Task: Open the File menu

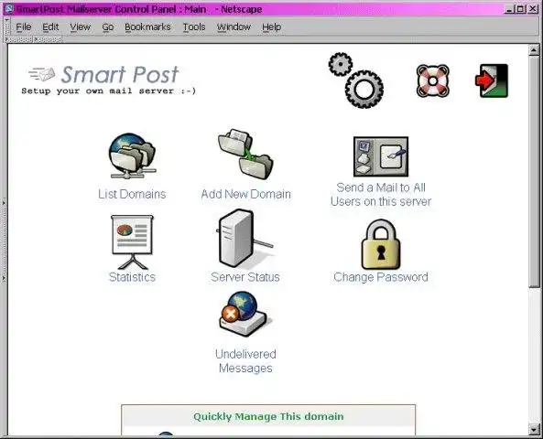Action: (24, 27)
